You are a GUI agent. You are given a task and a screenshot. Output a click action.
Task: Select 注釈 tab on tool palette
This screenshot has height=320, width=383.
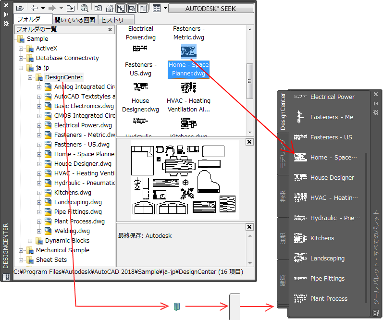point(283,238)
